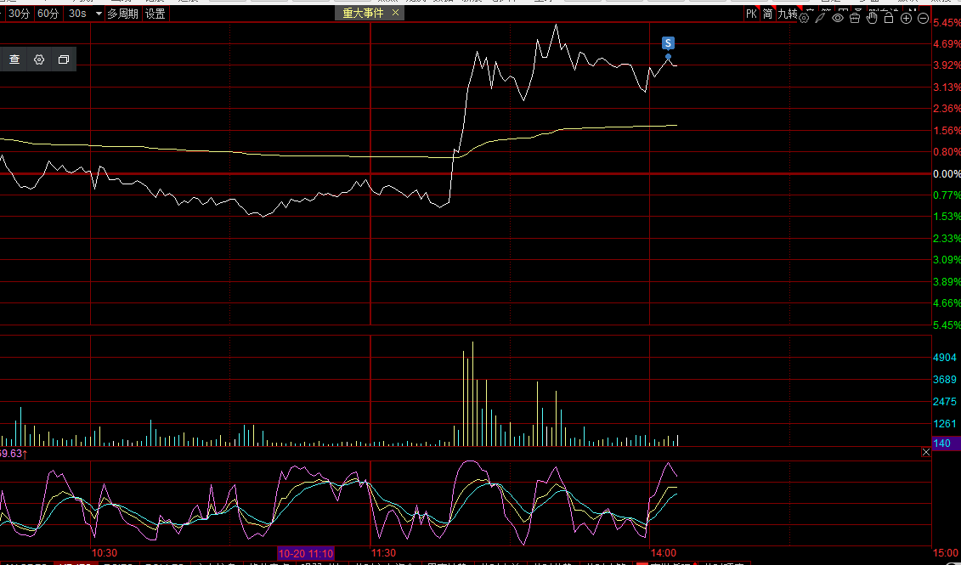Click the 14:00 time axis label

(x=664, y=553)
